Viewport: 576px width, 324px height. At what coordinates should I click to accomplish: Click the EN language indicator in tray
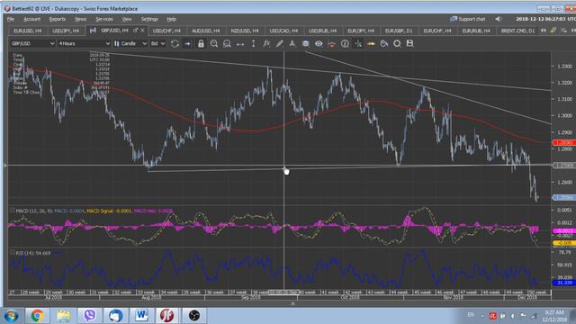tap(471, 315)
